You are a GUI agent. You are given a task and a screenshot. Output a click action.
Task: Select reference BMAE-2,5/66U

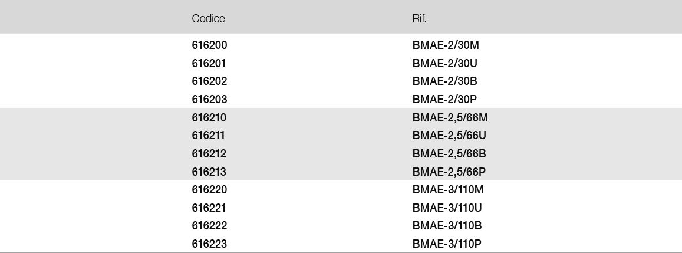point(449,136)
